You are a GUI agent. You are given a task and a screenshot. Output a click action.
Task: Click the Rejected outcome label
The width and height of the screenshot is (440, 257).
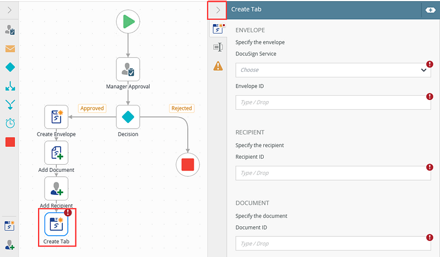click(x=181, y=108)
